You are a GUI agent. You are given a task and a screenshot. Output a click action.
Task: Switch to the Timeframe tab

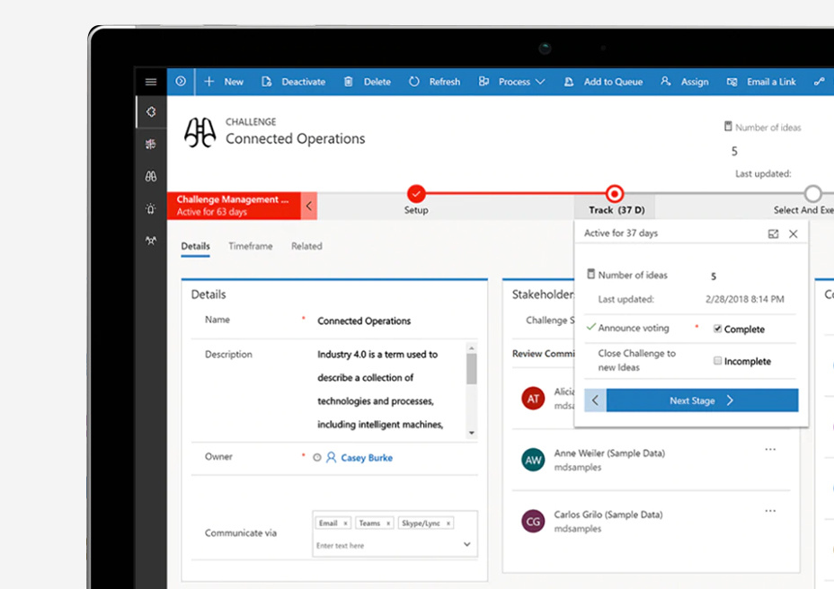[x=250, y=246]
